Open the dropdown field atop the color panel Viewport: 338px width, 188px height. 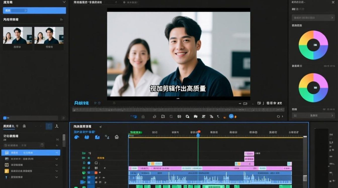point(313,18)
